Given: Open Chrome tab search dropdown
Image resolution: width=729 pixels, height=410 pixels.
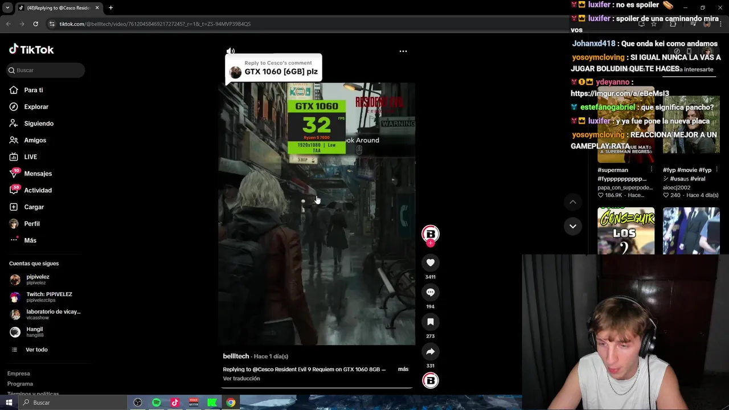Looking at the screenshot, I should click(x=7, y=8).
